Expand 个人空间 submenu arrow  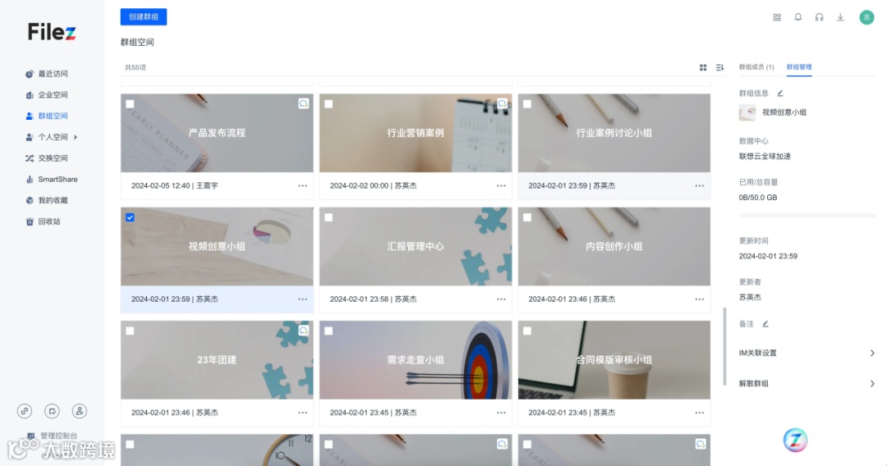(76, 137)
